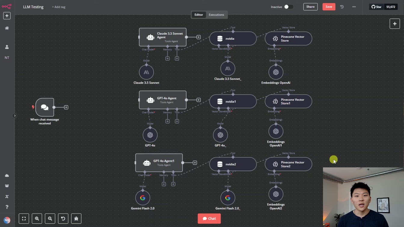Open the workflow history icon

pyautogui.click(x=342, y=7)
